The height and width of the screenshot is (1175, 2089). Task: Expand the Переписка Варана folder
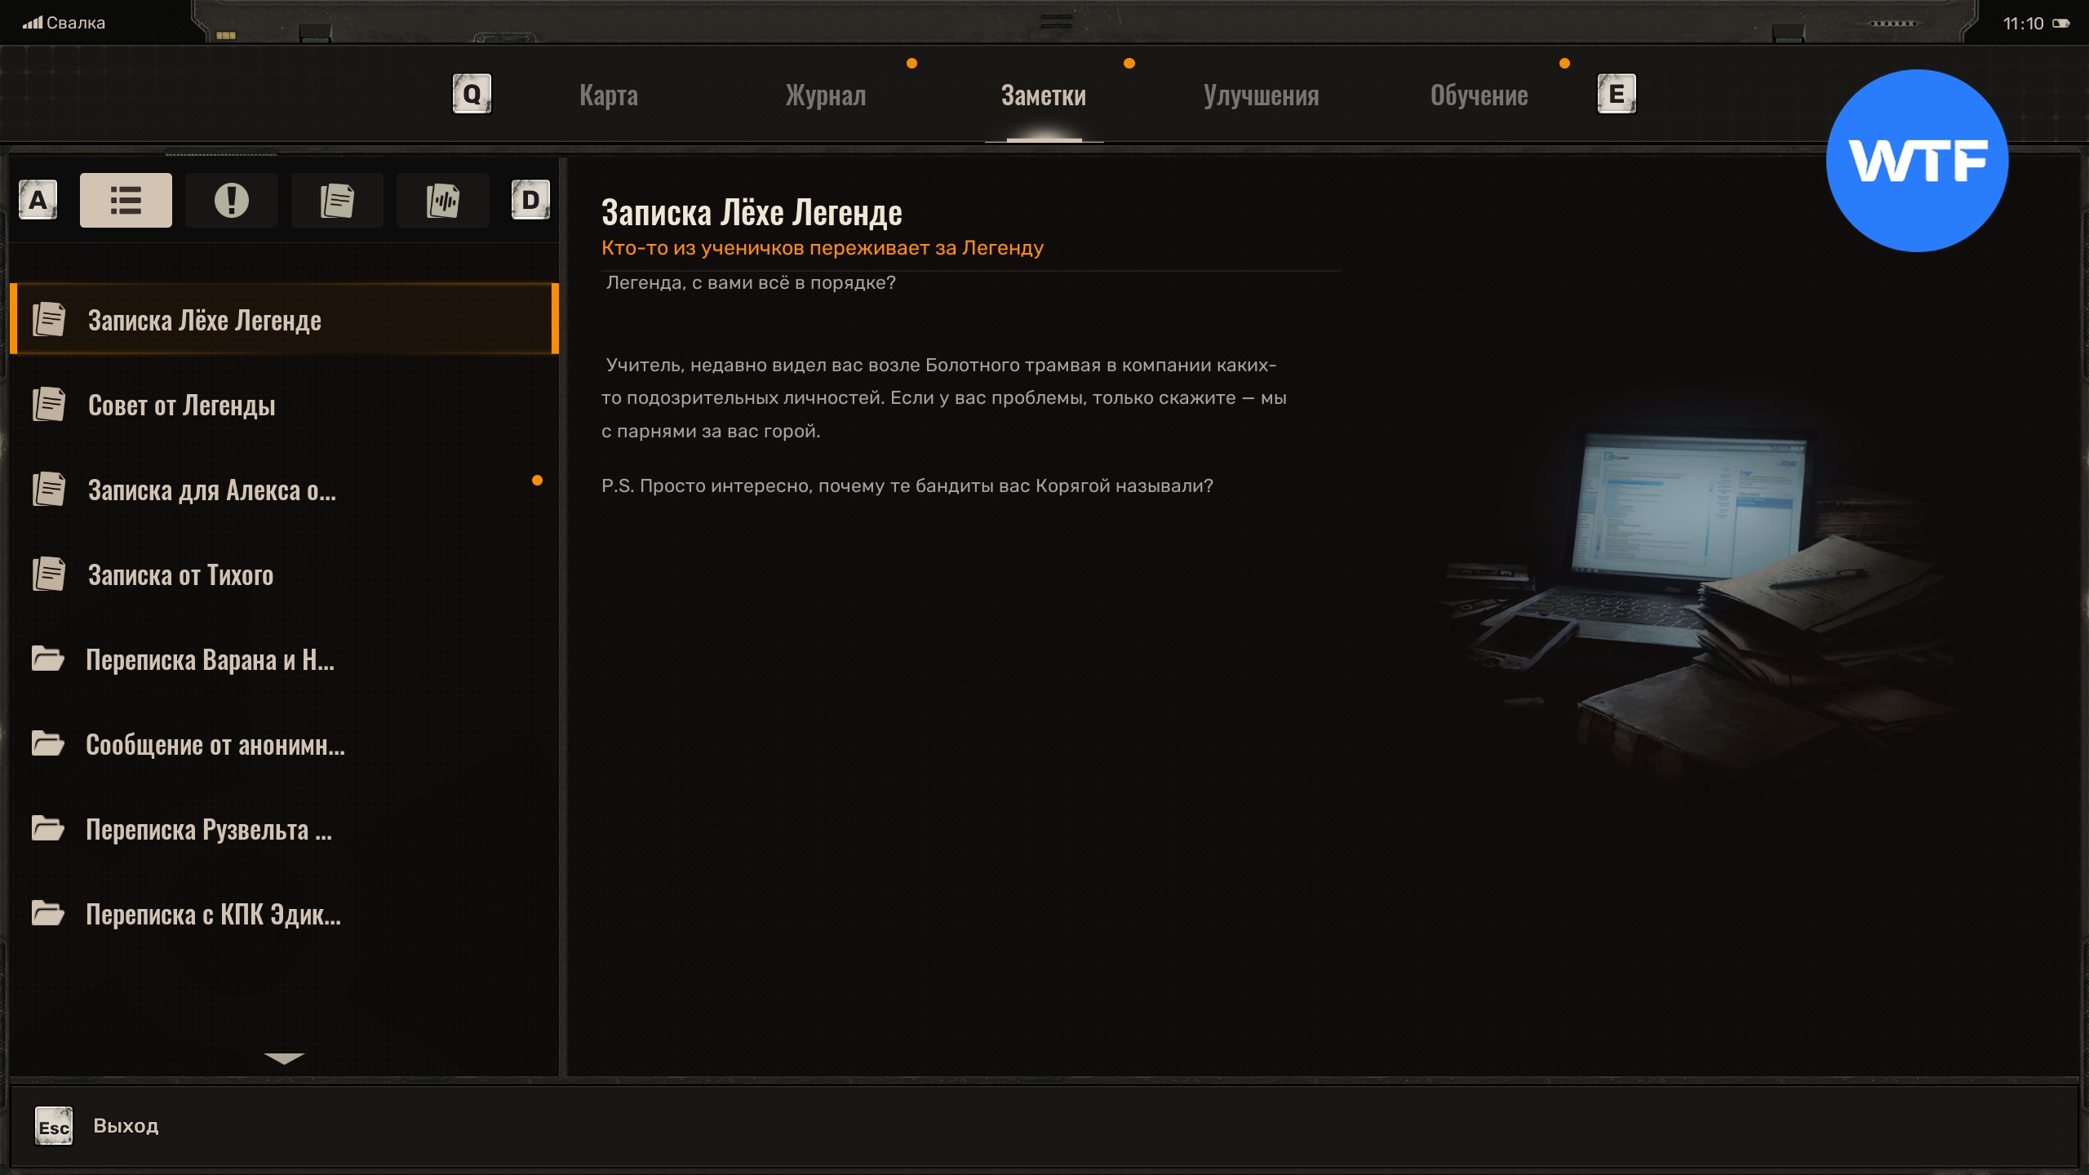[x=211, y=659]
